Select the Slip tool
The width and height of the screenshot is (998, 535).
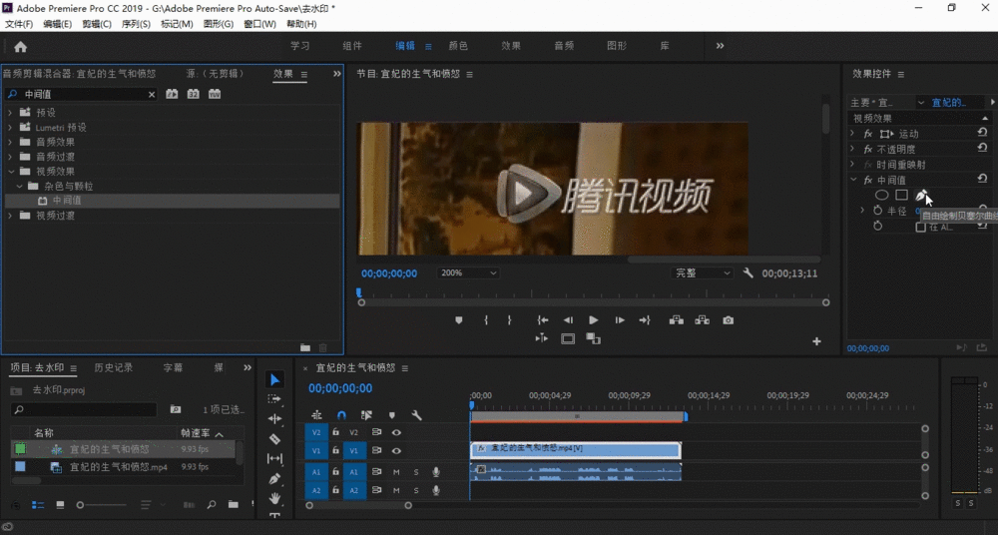pos(275,458)
